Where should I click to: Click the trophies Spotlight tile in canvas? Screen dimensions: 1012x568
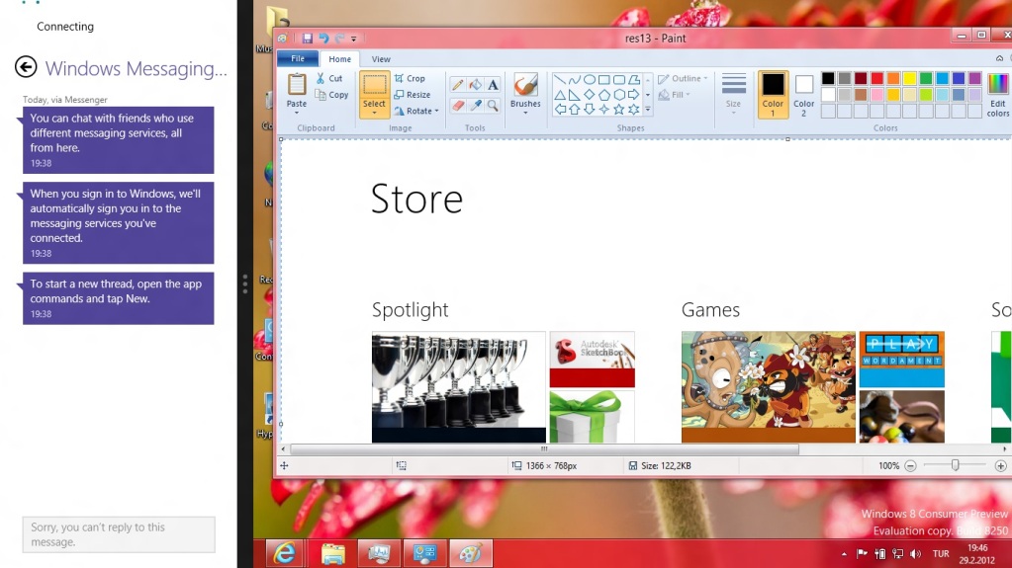tap(459, 387)
